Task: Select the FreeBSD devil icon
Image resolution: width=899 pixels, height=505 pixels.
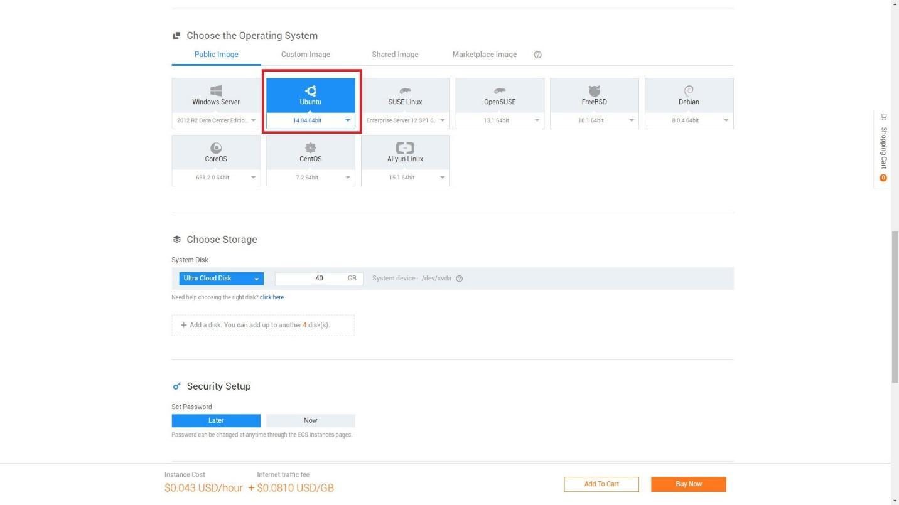Action: click(x=594, y=91)
